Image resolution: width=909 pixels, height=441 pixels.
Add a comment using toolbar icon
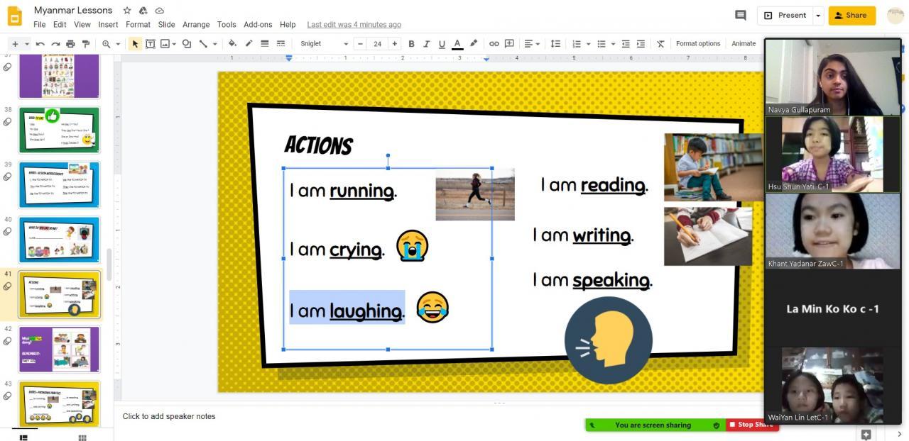click(x=509, y=44)
